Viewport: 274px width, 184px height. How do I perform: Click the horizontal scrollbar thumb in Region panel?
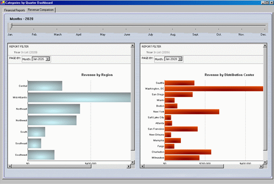(51, 166)
